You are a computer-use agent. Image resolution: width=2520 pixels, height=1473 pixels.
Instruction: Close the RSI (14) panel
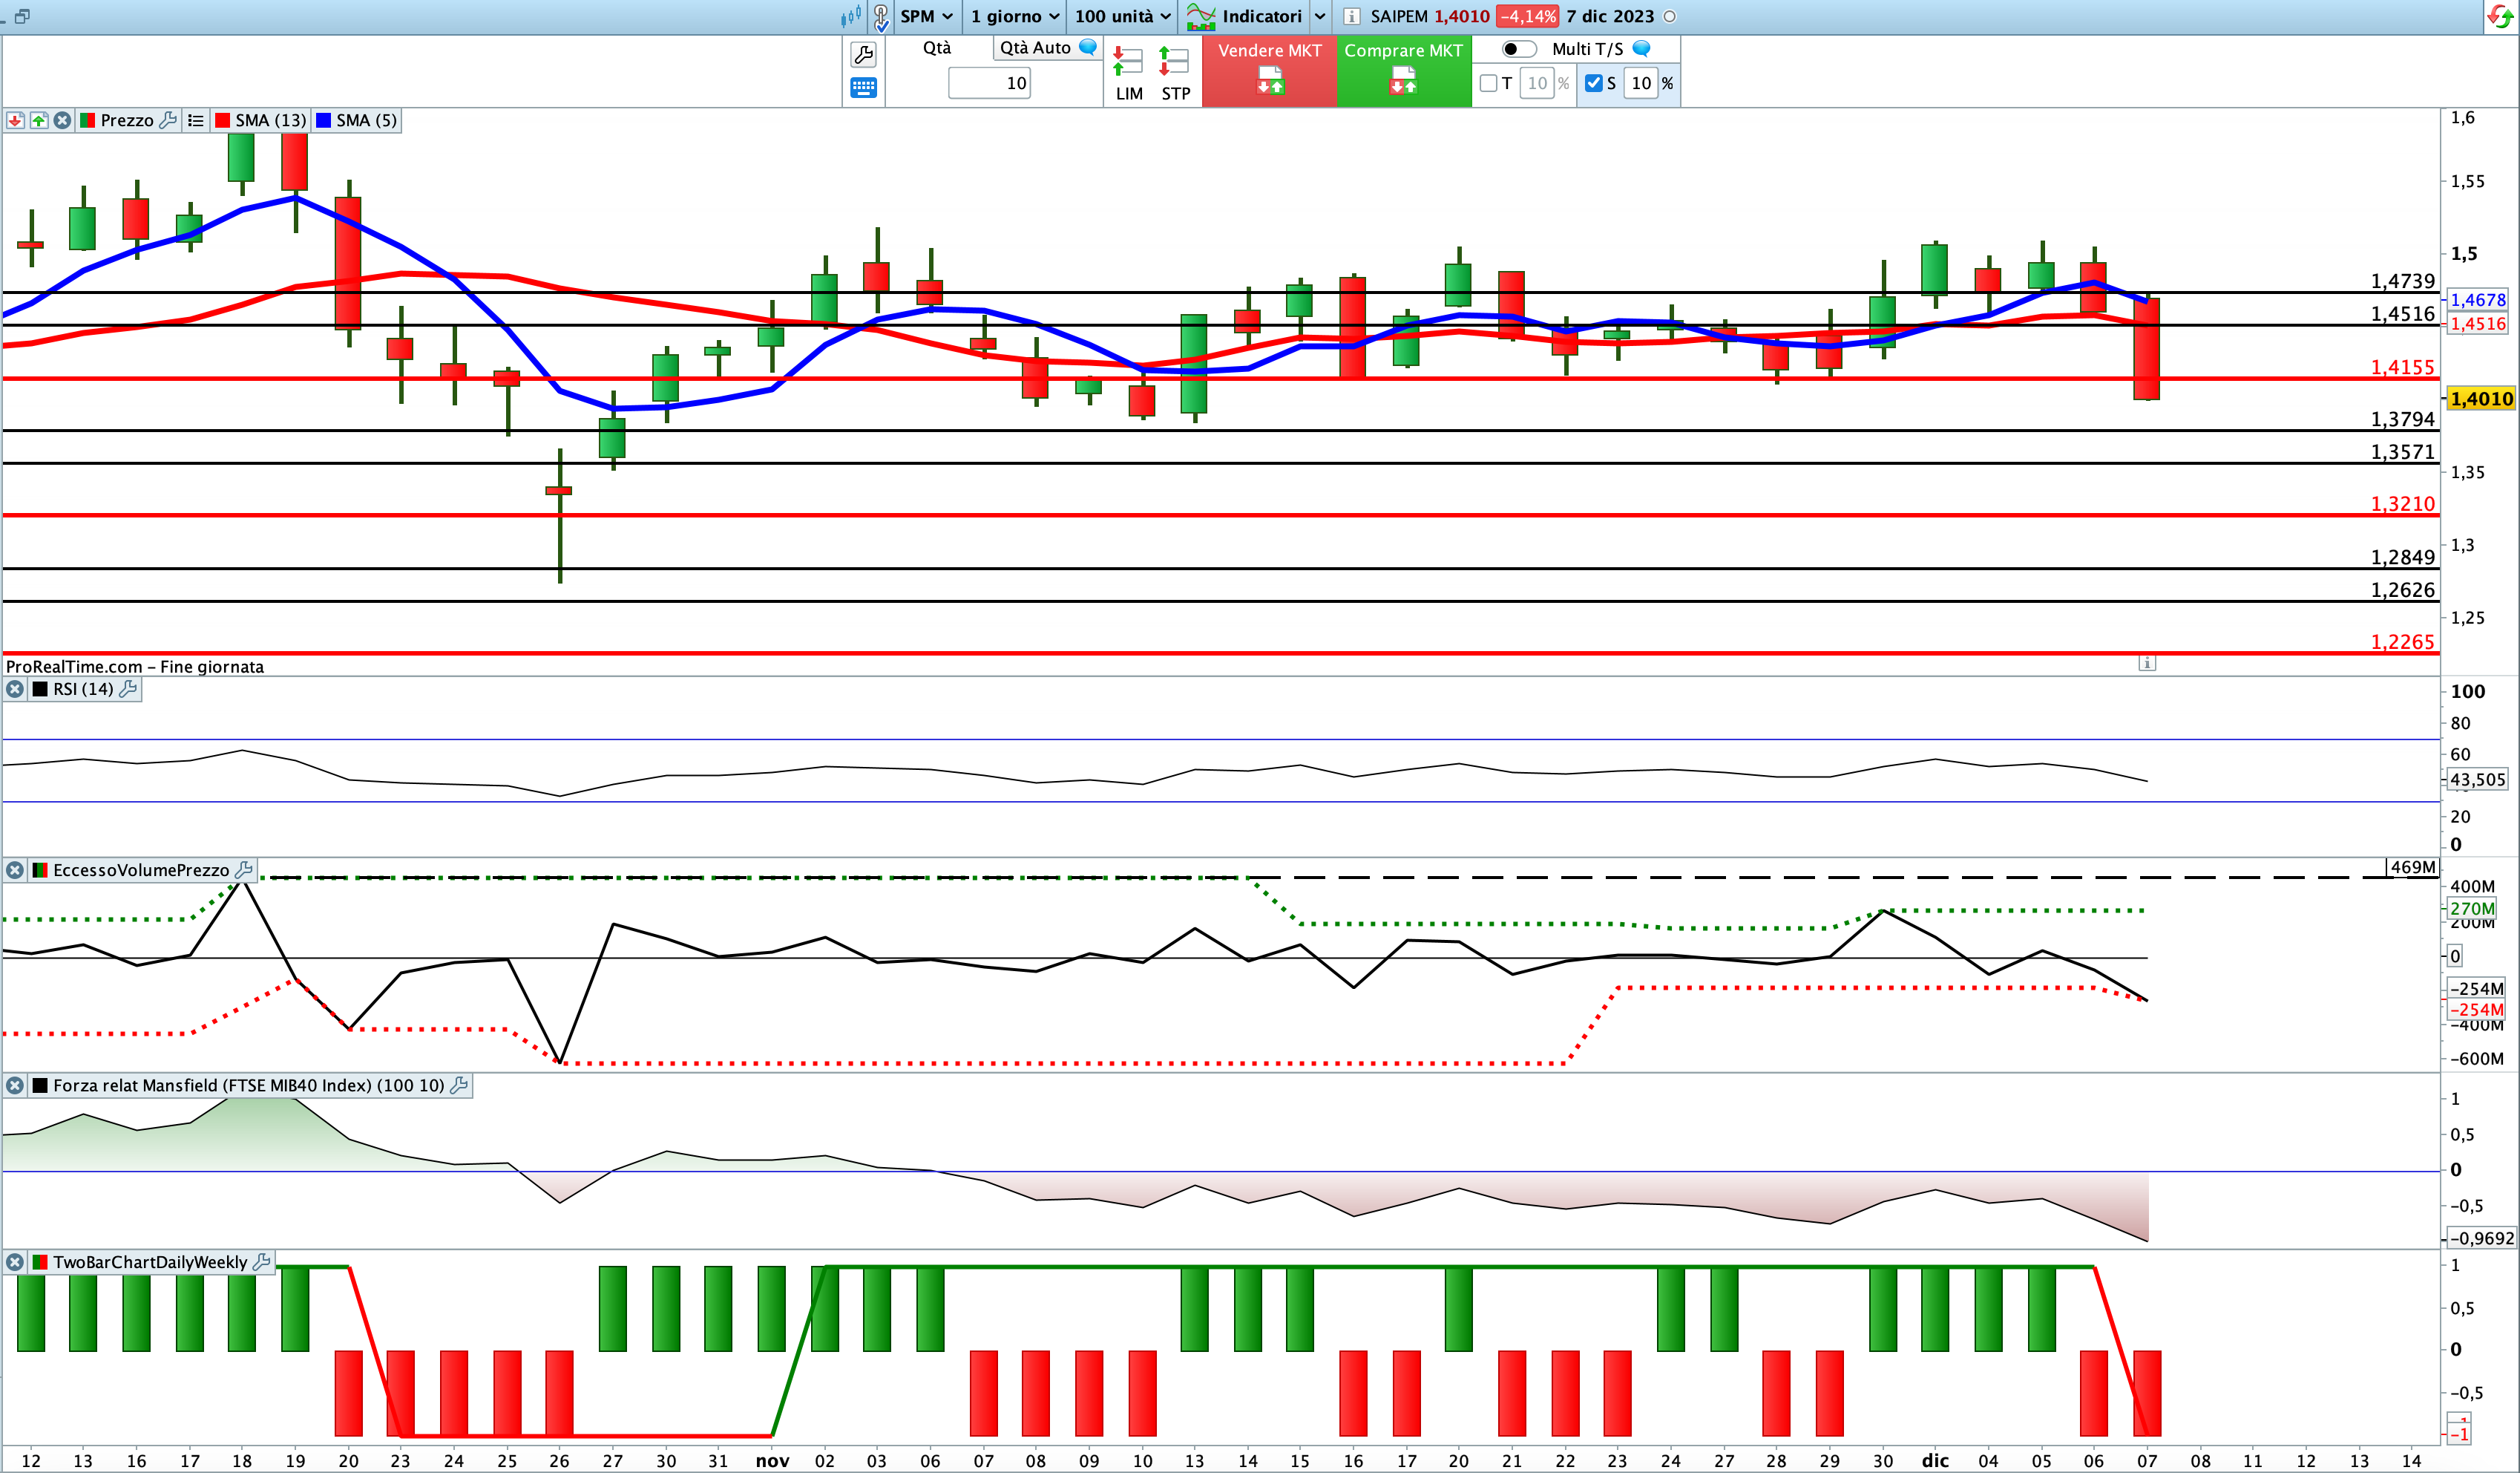point(15,688)
